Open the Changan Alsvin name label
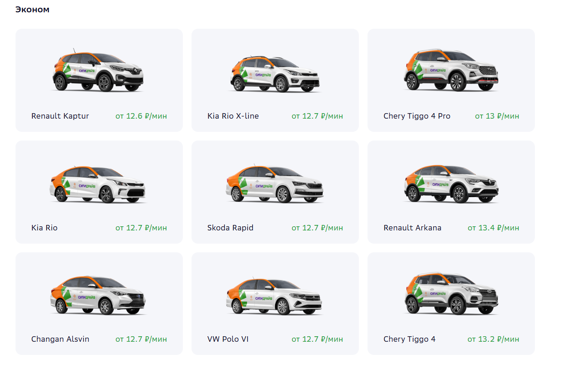 tap(60, 339)
